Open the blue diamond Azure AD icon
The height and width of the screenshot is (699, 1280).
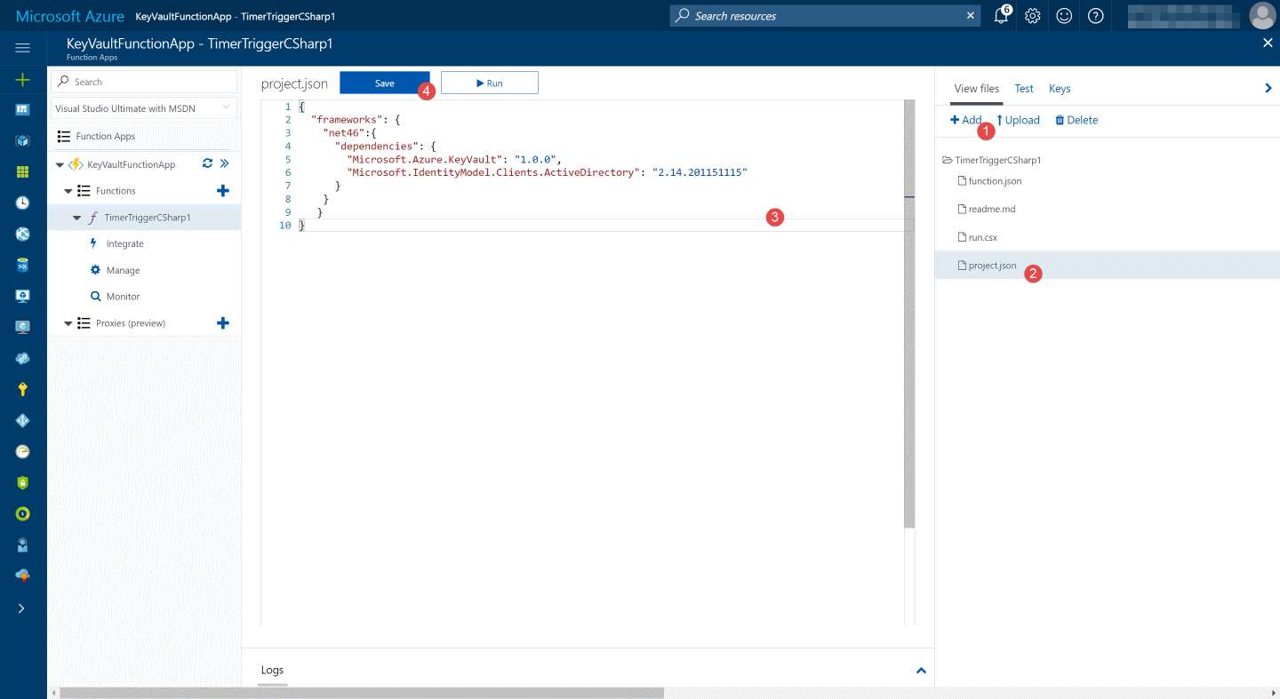[23, 420]
